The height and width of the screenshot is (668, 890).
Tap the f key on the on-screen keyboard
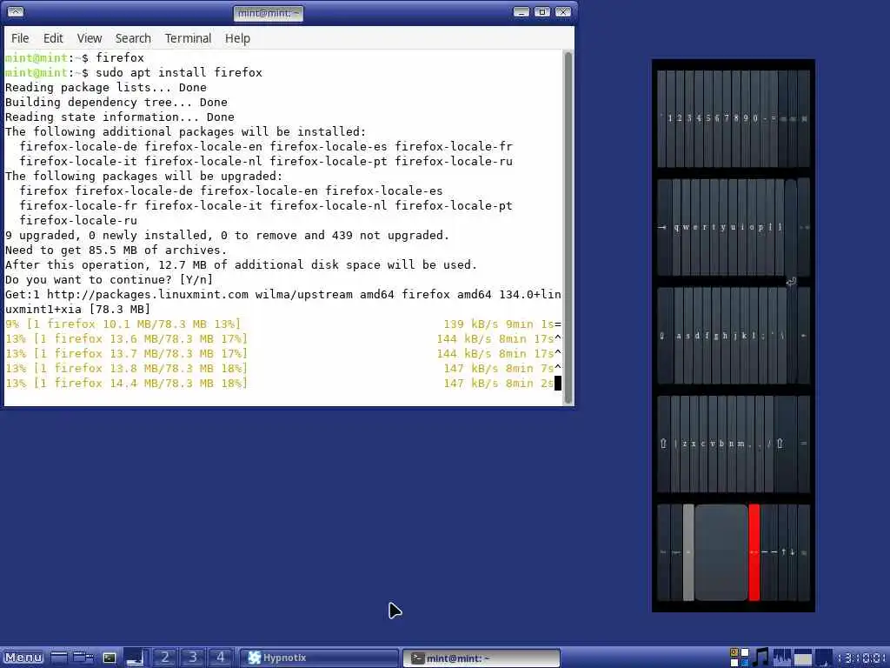707,336
